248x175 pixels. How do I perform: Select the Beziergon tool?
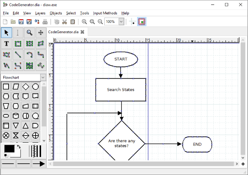tap(6, 55)
